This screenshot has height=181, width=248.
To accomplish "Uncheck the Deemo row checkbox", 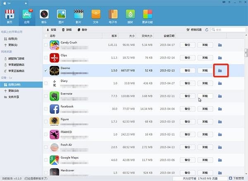I will coord(46,71).
